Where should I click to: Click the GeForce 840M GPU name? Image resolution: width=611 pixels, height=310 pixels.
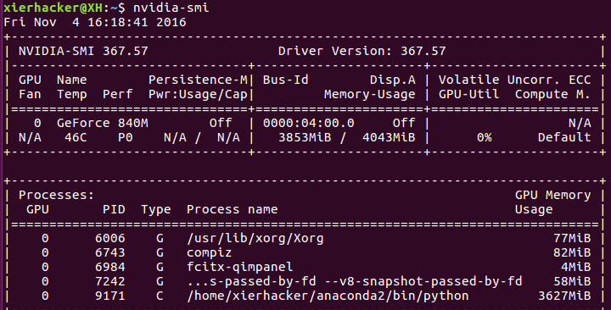point(103,123)
